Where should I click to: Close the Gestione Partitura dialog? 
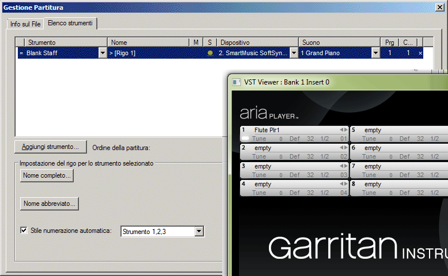(440, 7)
